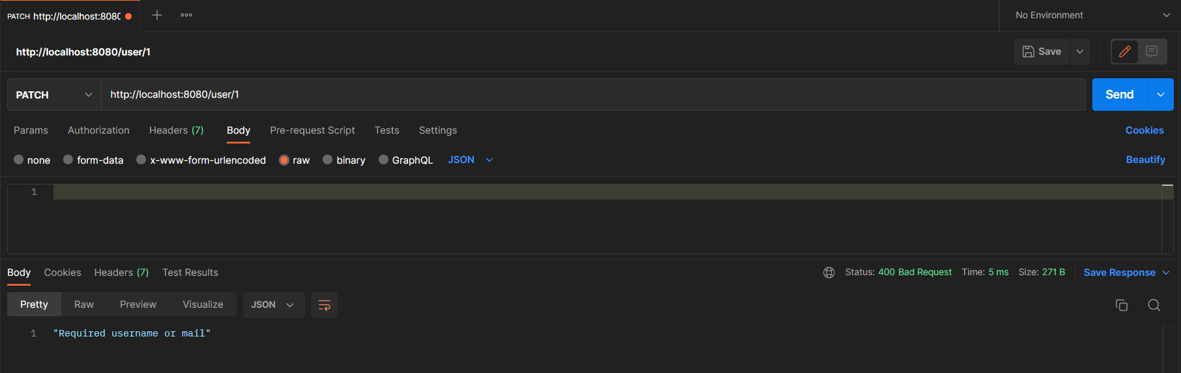Switch to the Pre-request Script tab
Image resolution: width=1181 pixels, height=373 pixels.
pyautogui.click(x=312, y=130)
